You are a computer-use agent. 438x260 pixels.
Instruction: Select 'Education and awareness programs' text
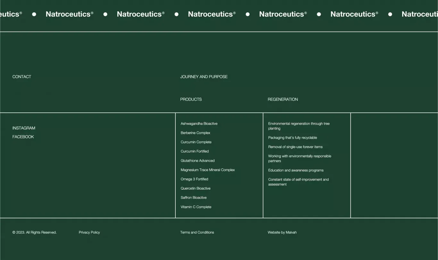(x=296, y=170)
